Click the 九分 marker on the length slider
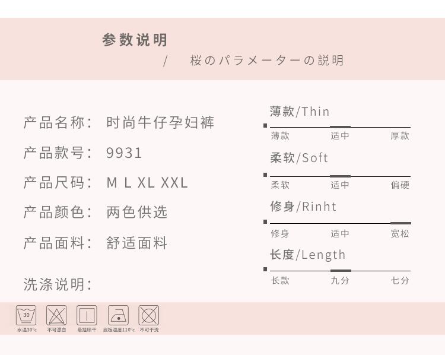Image resolution: width=445 pixels, height=355 pixels. (x=341, y=271)
